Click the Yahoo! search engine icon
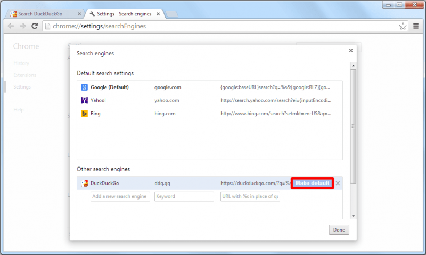Screen dimensions: 426x255 point(84,100)
